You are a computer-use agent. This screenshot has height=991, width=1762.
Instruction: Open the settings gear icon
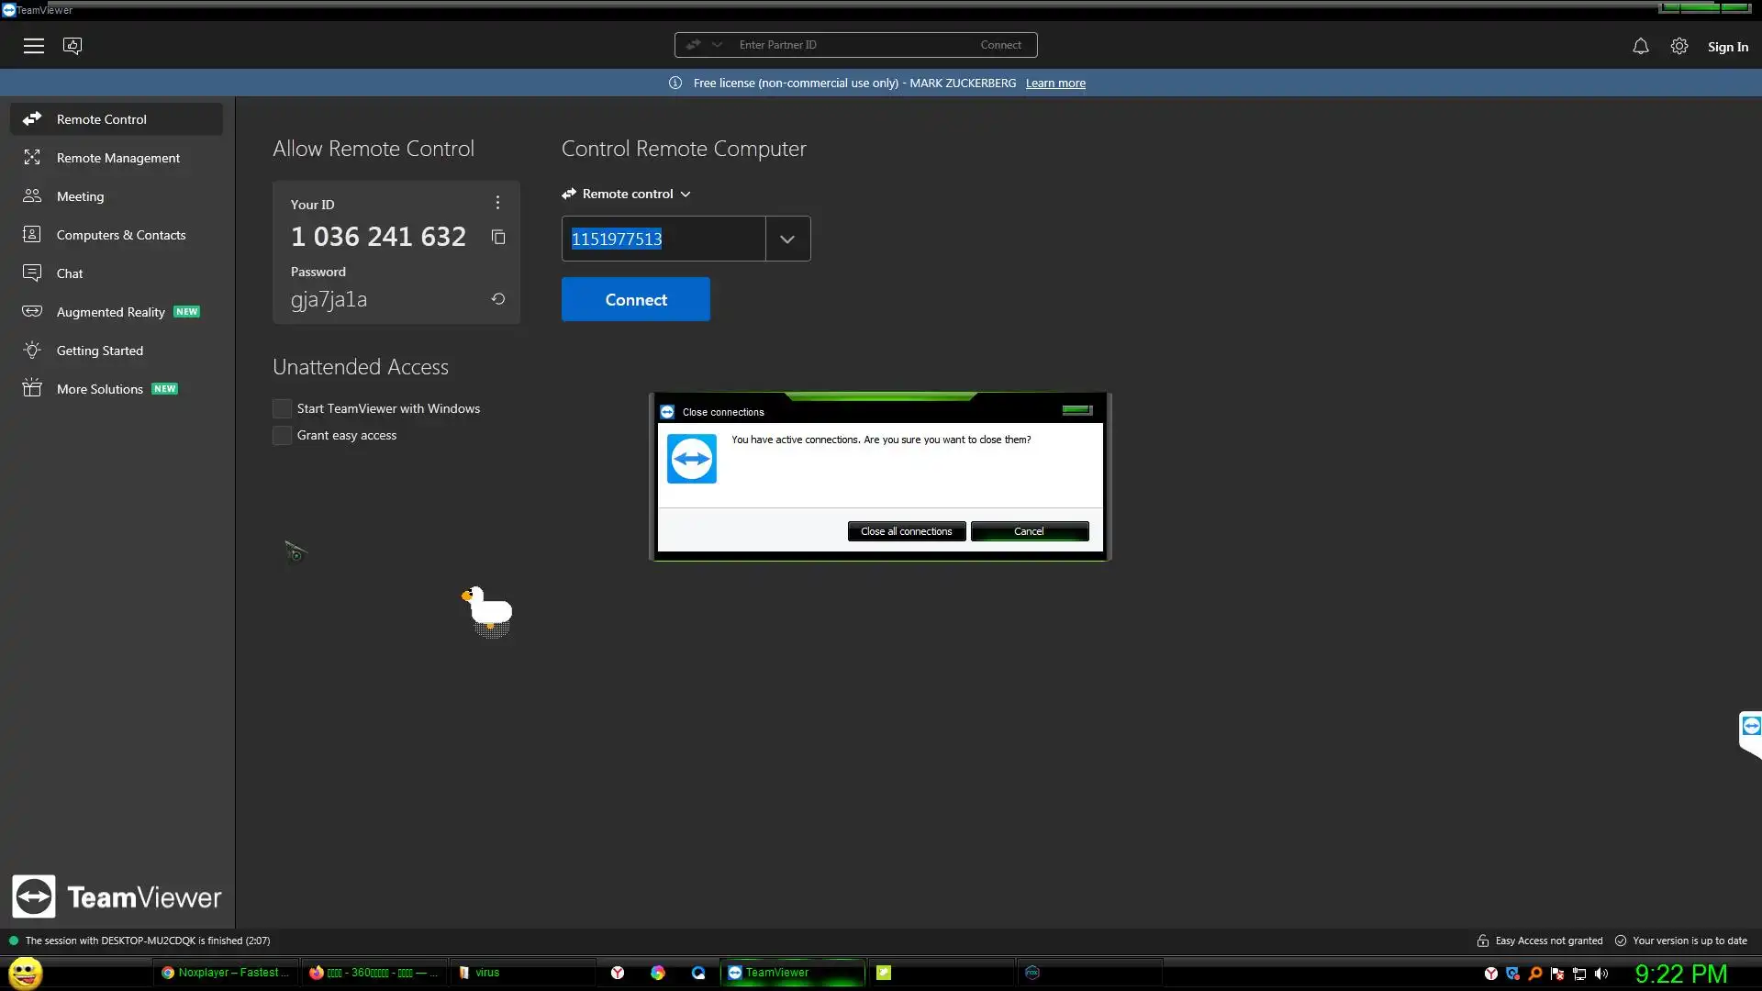point(1678,46)
